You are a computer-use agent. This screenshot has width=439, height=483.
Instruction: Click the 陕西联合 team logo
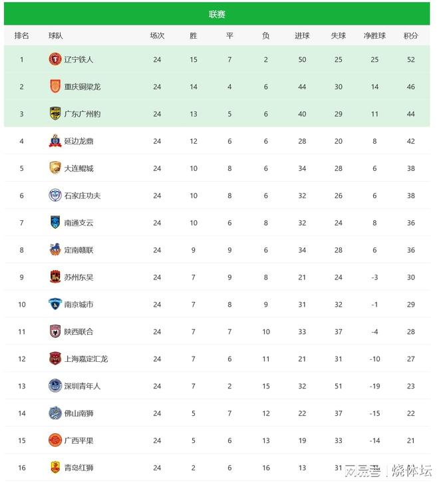(55, 331)
